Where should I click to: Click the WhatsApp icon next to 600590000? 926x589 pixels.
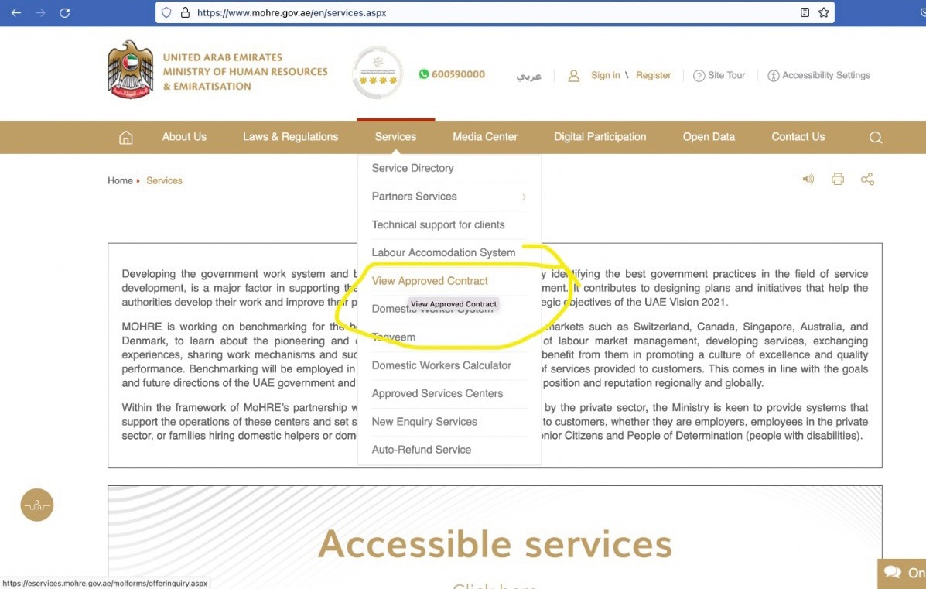pyautogui.click(x=424, y=74)
